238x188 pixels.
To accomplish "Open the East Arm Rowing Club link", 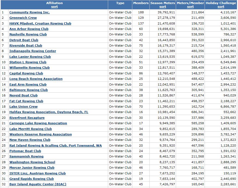I will (x=28, y=84).
